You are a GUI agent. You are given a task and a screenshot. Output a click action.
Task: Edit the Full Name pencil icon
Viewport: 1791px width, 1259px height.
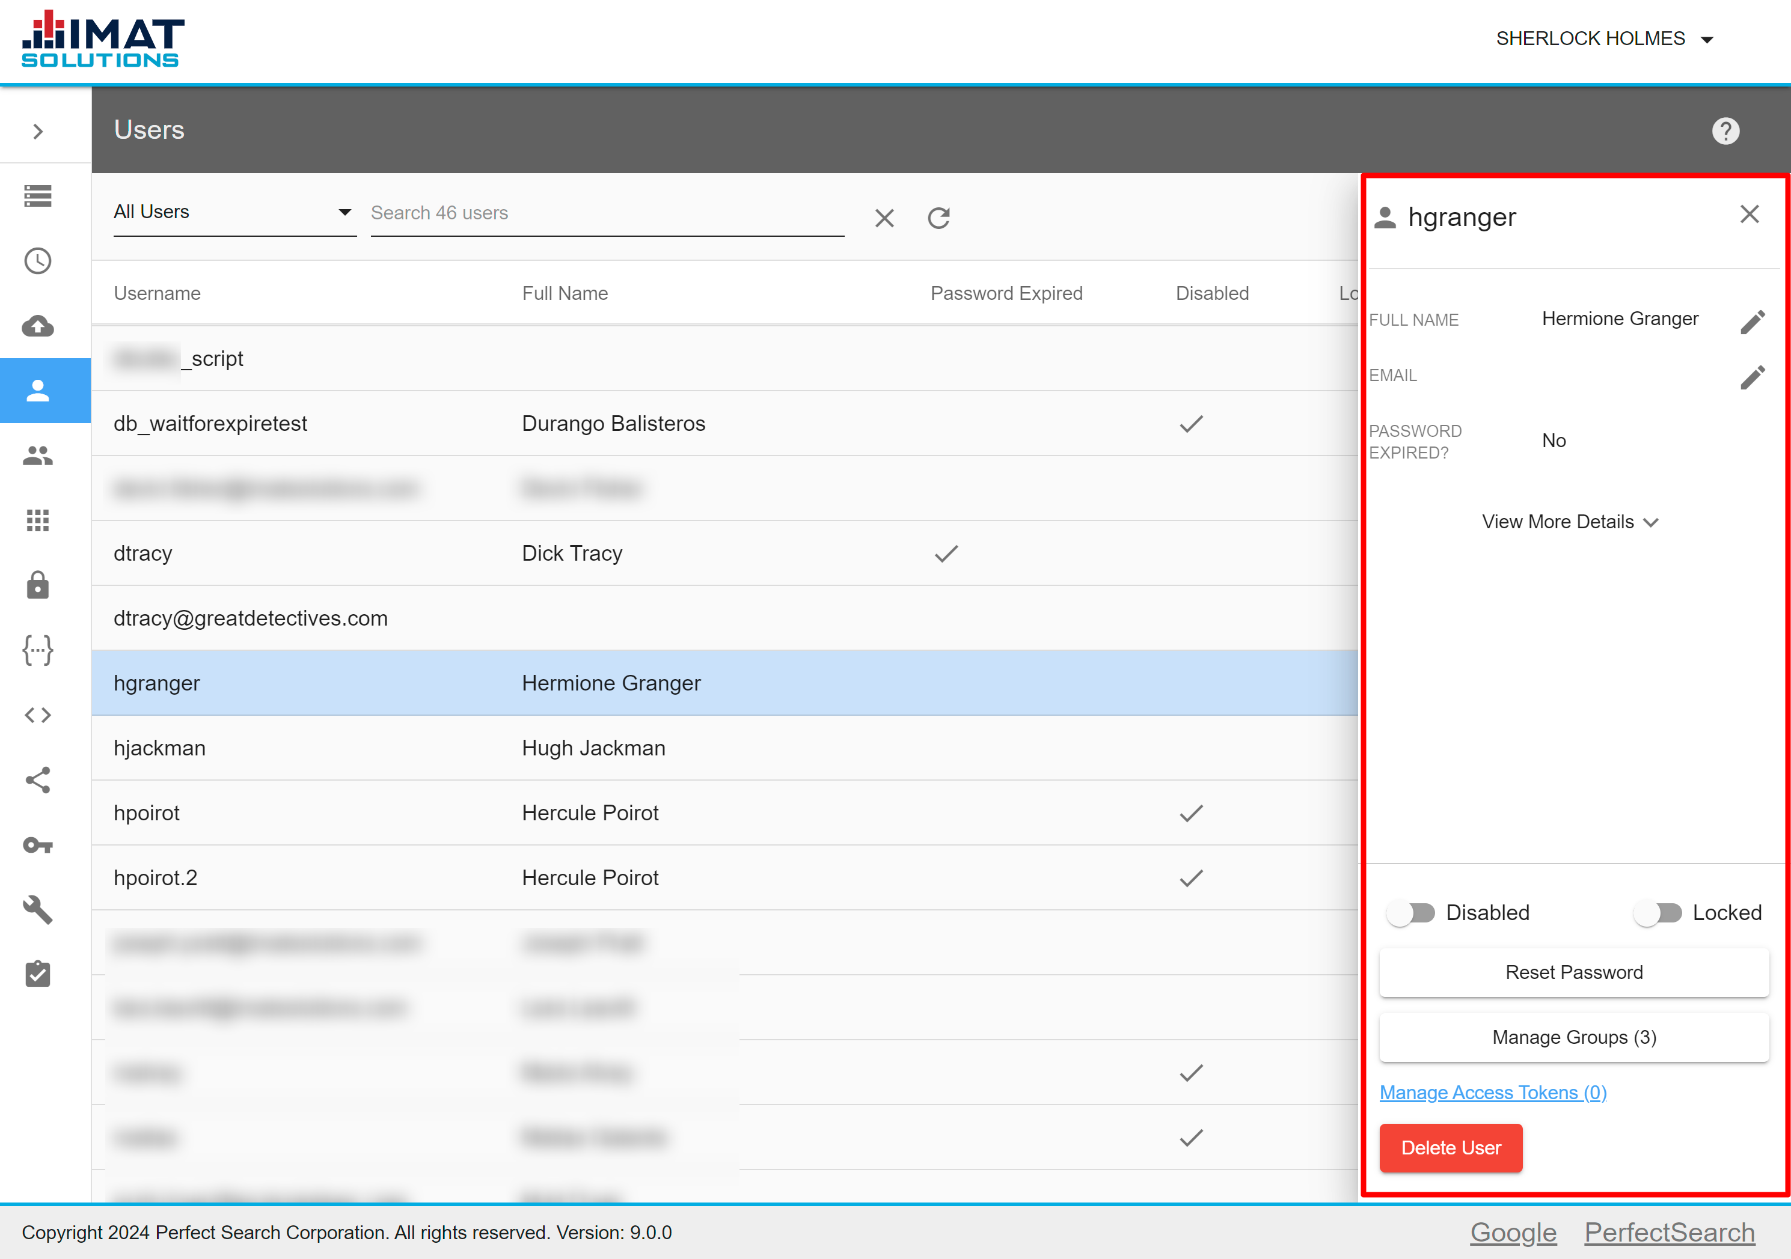pyautogui.click(x=1753, y=321)
